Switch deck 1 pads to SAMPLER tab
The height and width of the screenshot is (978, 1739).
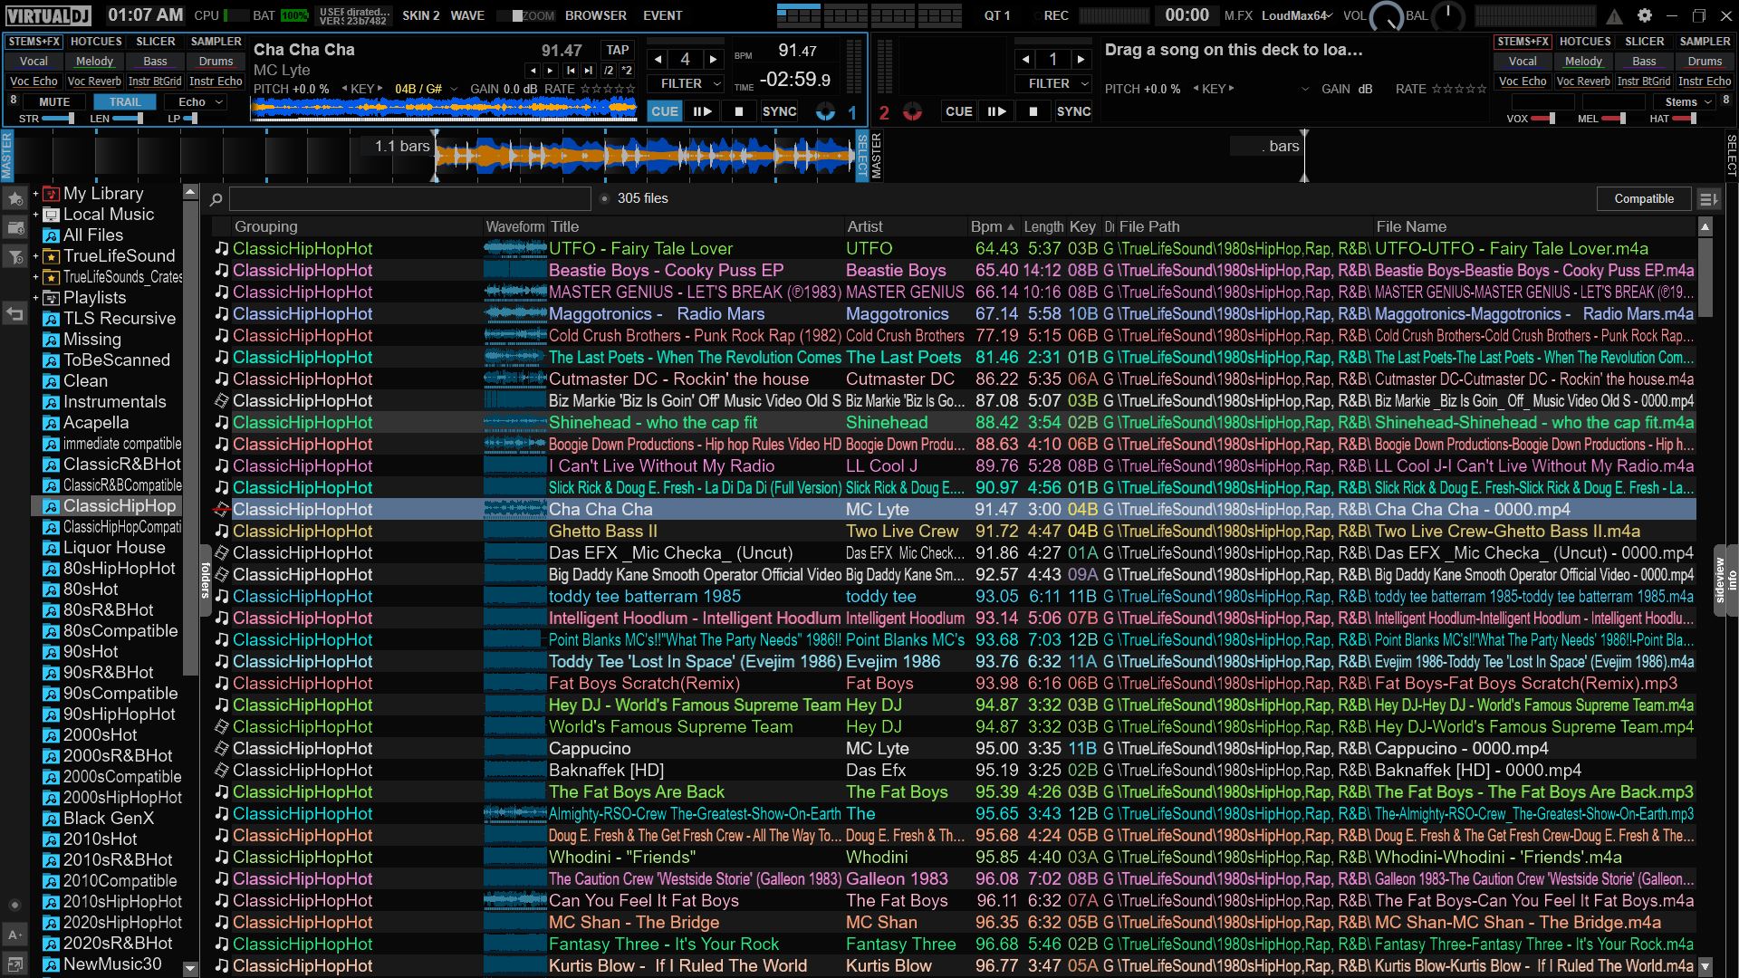[216, 42]
